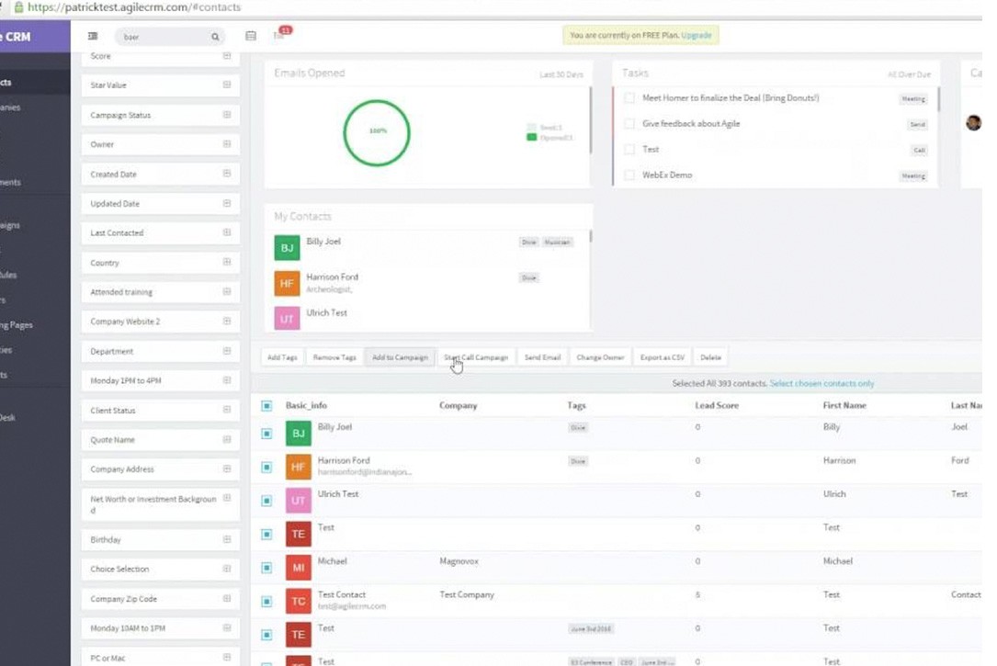Viewport: 997px width, 666px height.
Task: Click Billy Joel's green BJ avatar in My Contacts
Action: click(287, 244)
